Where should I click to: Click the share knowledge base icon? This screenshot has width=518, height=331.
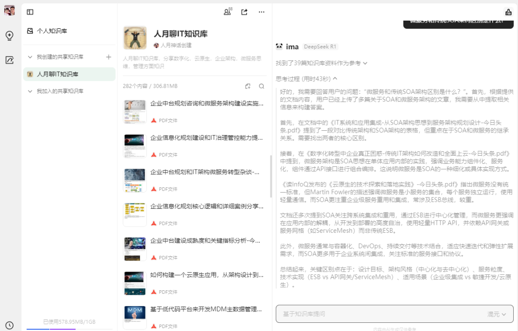coord(244,12)
